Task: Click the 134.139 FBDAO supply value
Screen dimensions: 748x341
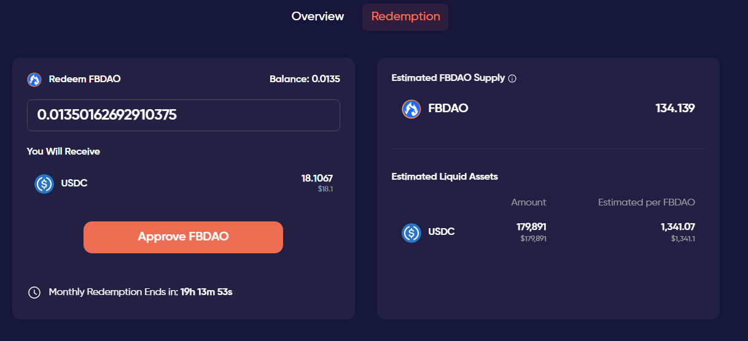Action: pos(675,109)
